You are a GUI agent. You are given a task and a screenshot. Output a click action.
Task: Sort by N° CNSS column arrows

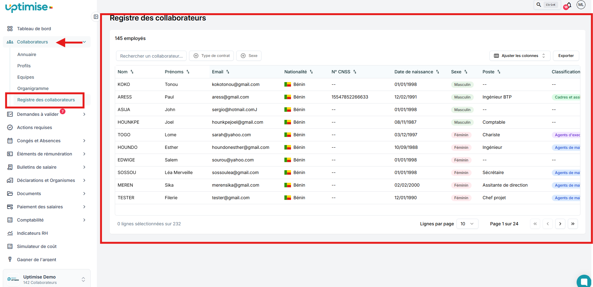[x=355, y=72]
